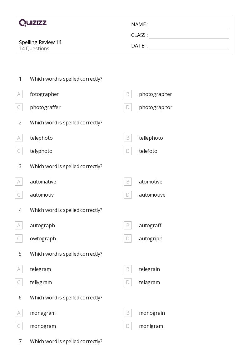
Task: Click the DATE input line
Action: click(x=189, y=46)
